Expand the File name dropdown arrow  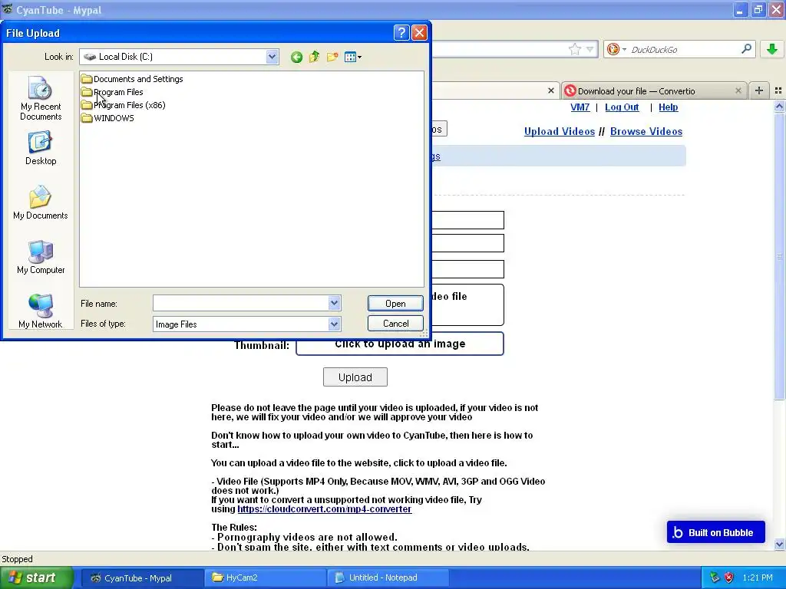pos(335,303)
